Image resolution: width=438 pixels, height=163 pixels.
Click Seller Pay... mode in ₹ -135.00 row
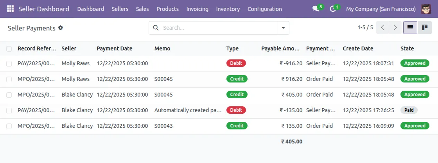point(321,110)
